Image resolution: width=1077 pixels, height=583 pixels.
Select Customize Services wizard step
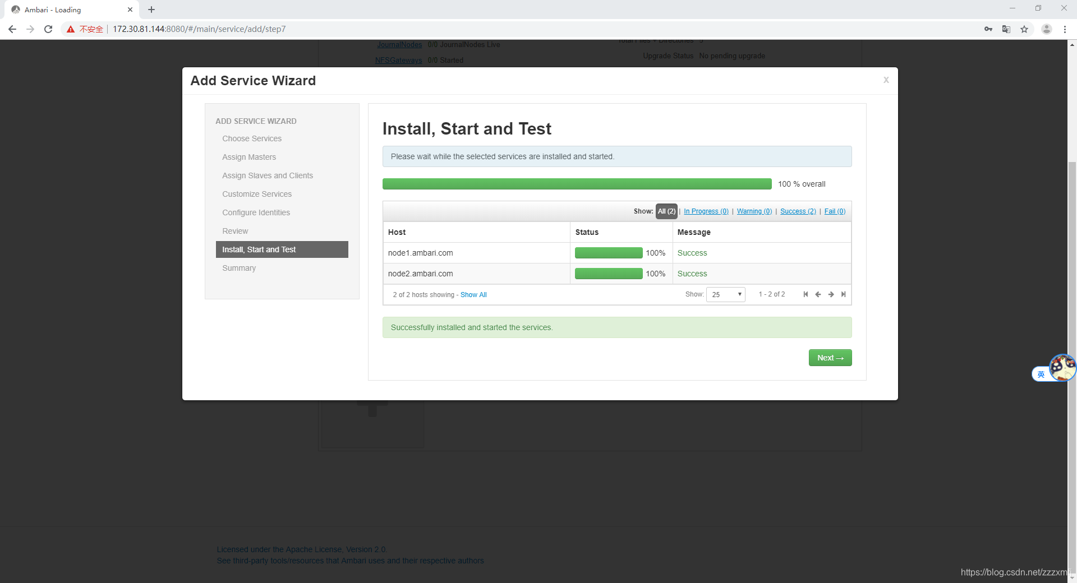[257, 194]
